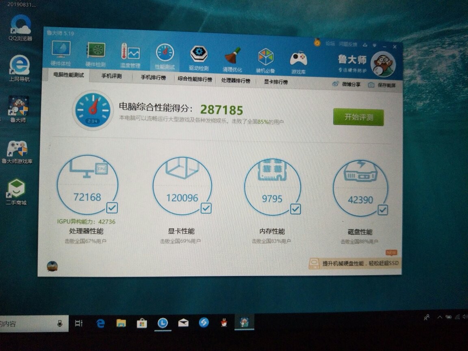The image size is (468, 351).
Task: Open 鲁大师游戏库 desktop shortcut
Action: coord(17,152)
